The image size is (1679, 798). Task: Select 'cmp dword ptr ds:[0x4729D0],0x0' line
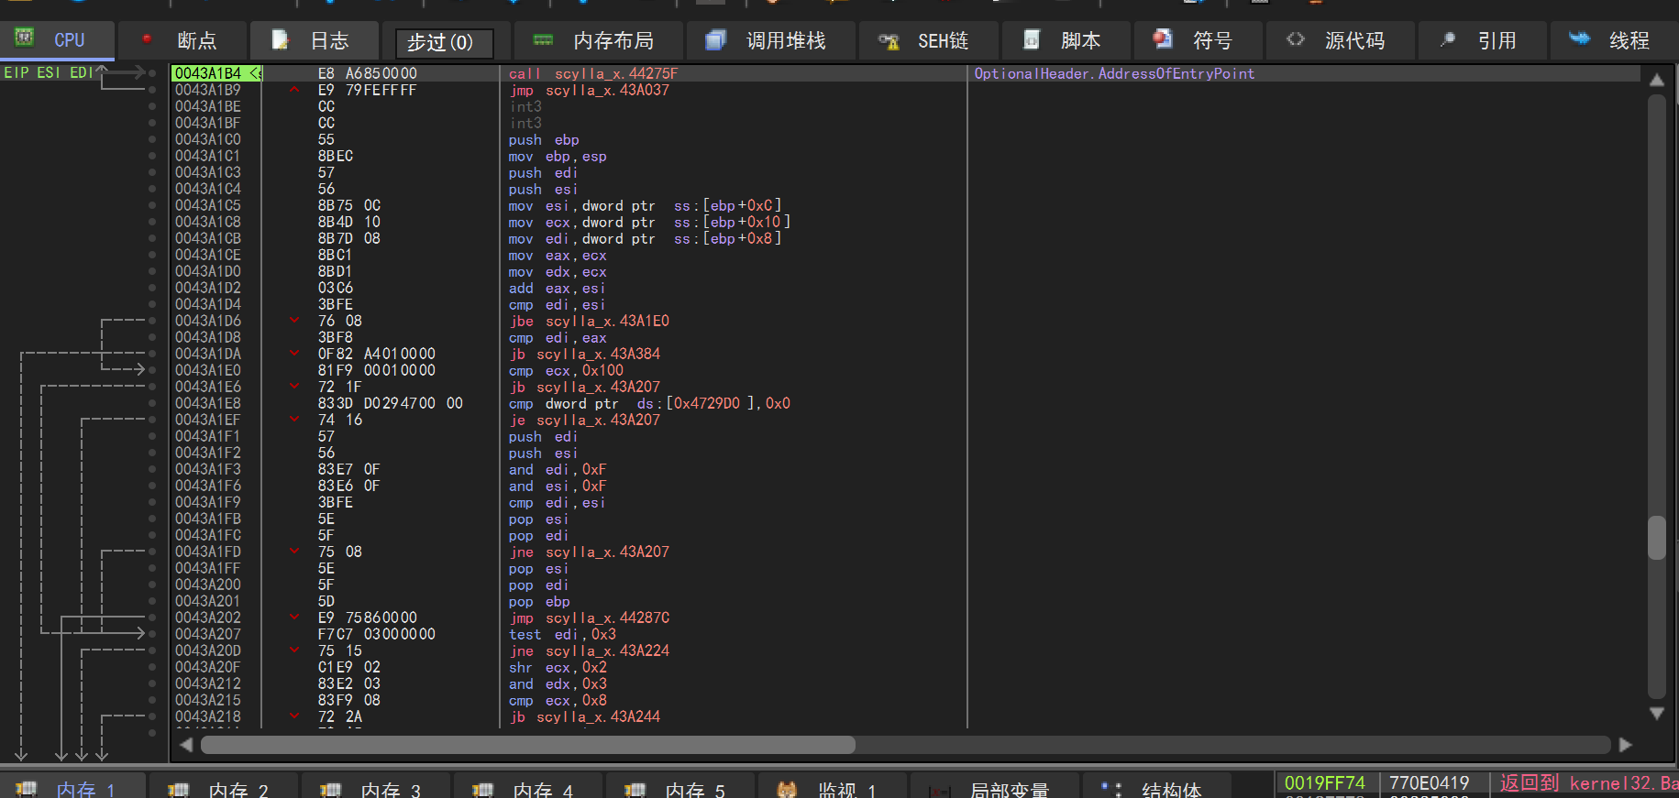[650, 403]
